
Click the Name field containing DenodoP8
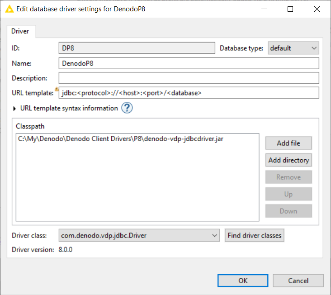tap(189, 63)
